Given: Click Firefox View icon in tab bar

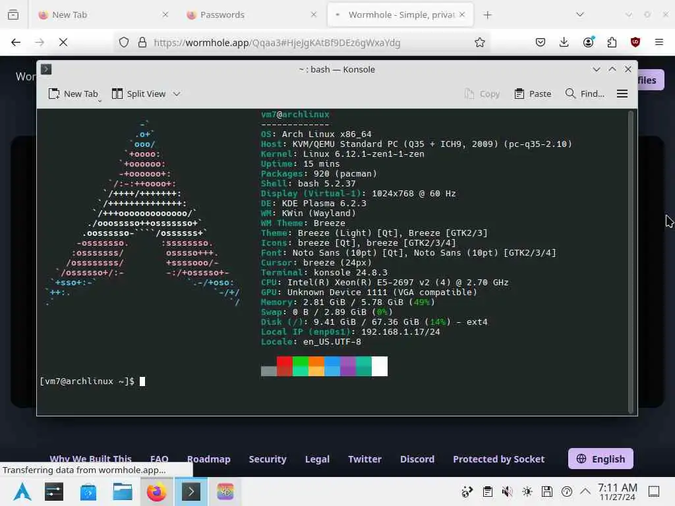Looking at the screenshot, I should [13, 14].
